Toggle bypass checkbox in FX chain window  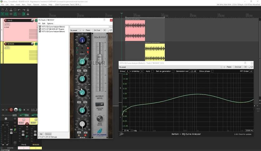[x=111, y=30]
